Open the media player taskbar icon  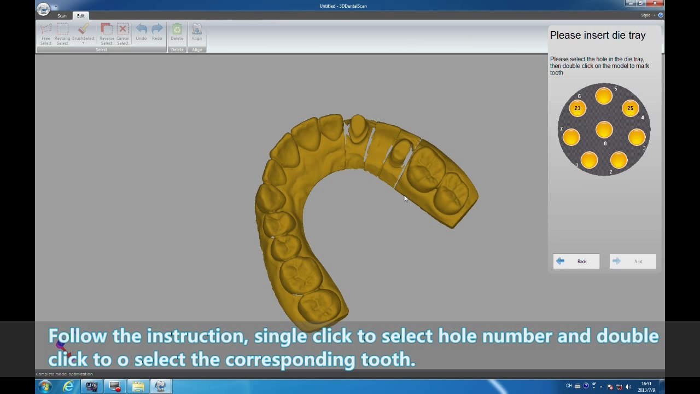point(91,387)
